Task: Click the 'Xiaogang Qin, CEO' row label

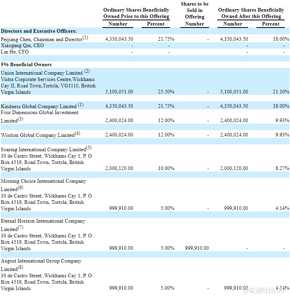Action: pyautogui.click(x=22, y=45)
